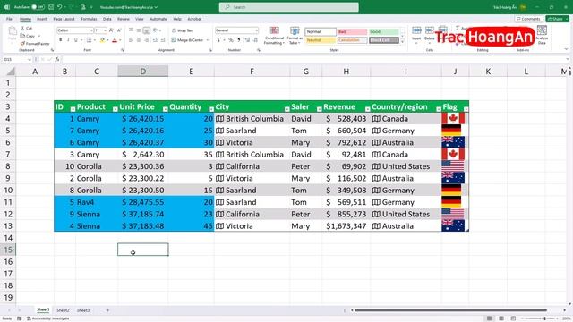Apply the Good cell style
Viewport: 573px width, 322px height.
(x=384, y=32)
